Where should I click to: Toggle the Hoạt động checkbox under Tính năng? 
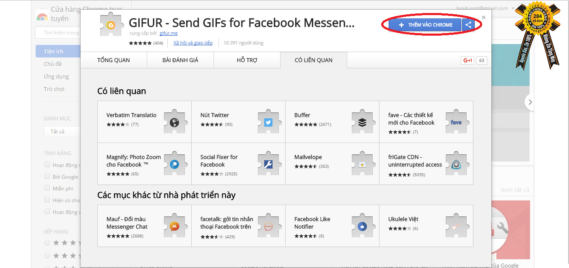point(47,165)
